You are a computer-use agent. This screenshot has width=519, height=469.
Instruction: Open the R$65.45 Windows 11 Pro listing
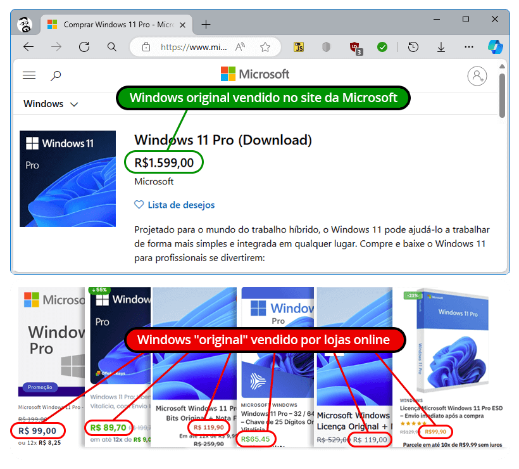click(x=278, y=342)
